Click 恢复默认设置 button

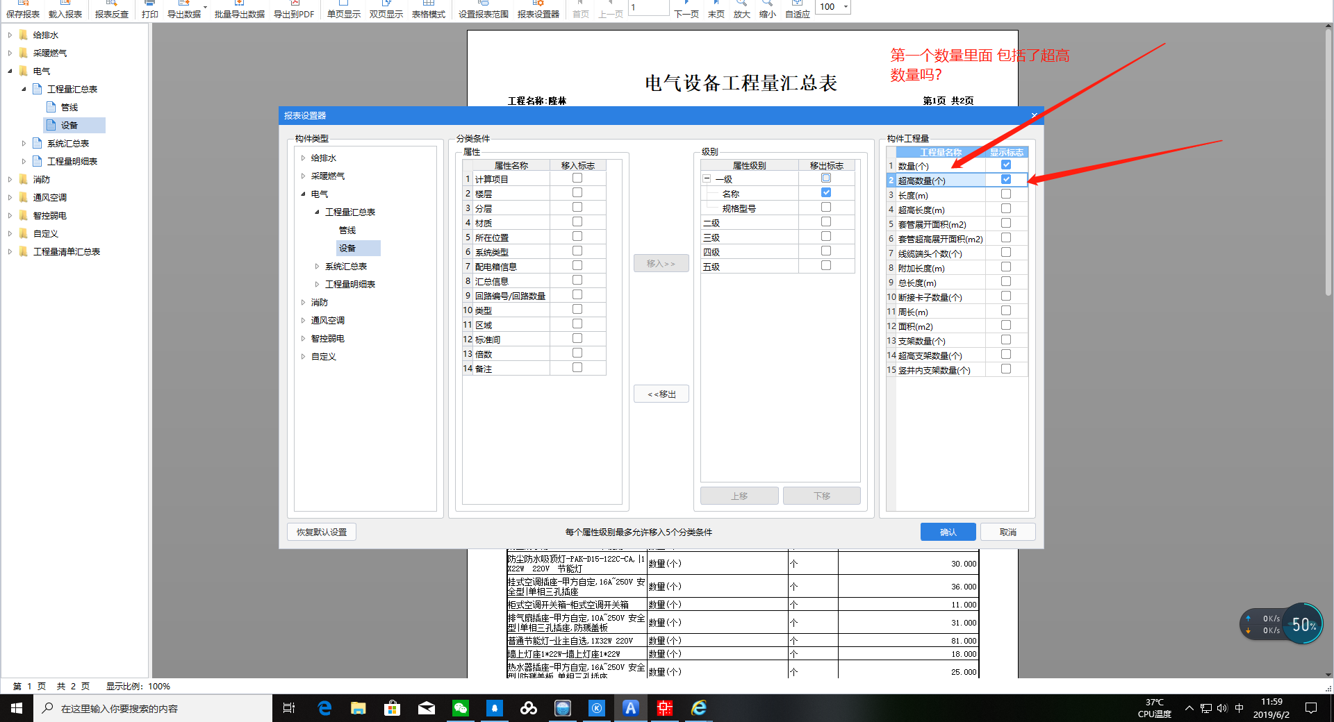coord(322,532)
